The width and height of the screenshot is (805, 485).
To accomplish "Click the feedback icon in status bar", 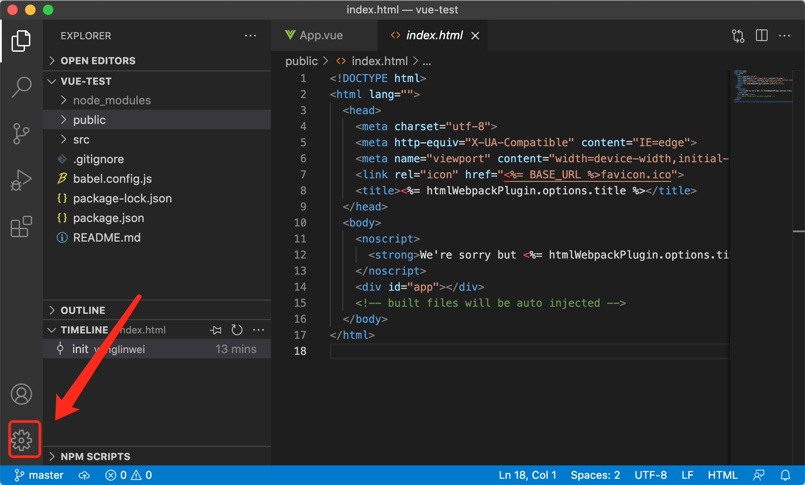I will [x=759, y=475].
